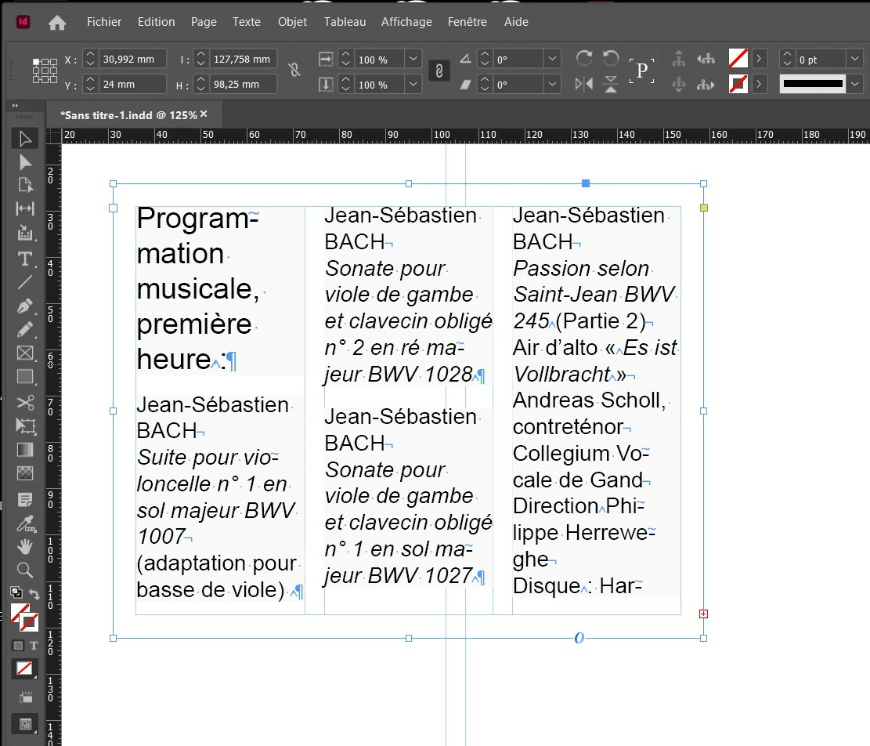Select the Content Collector tool
Viewport: 870px width, 746px height.
(25, 233)
